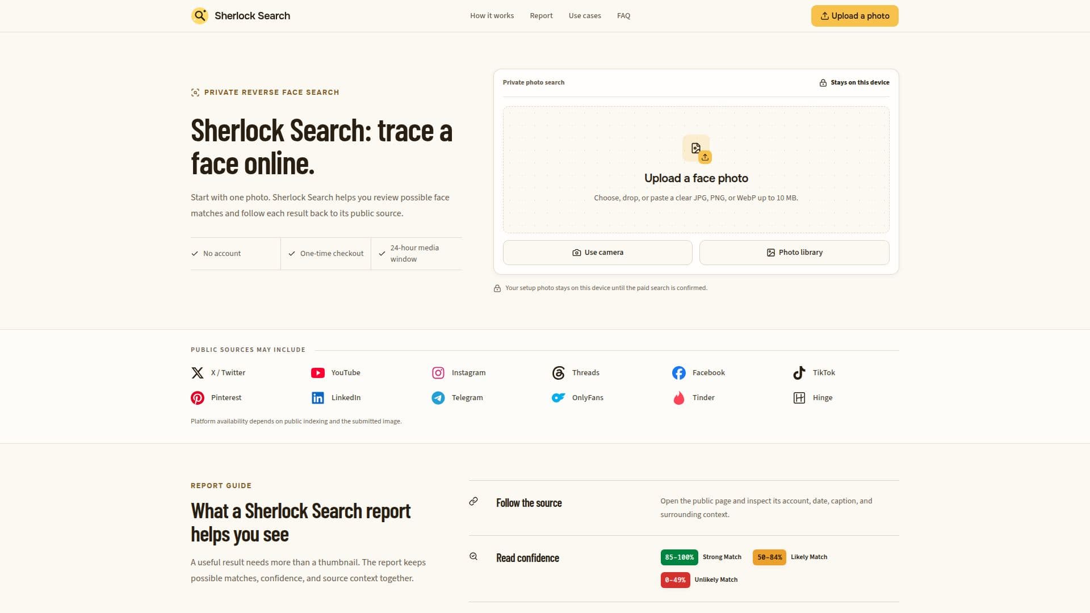The height and width of the screenshot is (613, 1090).
Task: Click the X / Twitter icon
Action: tap(198, 373)
